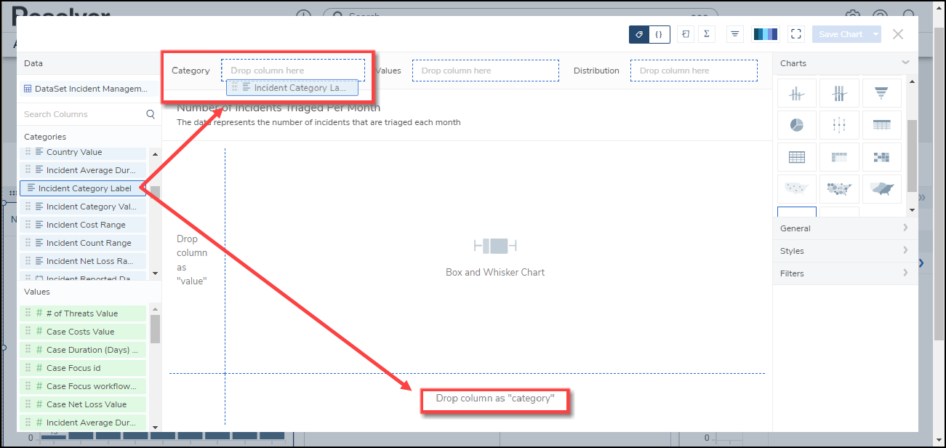Select Case Net Loss Value column
The image size is (946, 448).
click(83, 404)
